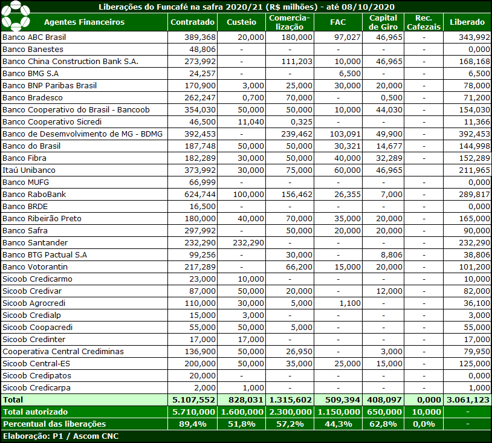Click the table title about Funcafé liberações
The height and width of the screenshot is (443, 492).
click(247, 7)
